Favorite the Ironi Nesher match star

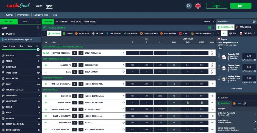pos(124,123)
